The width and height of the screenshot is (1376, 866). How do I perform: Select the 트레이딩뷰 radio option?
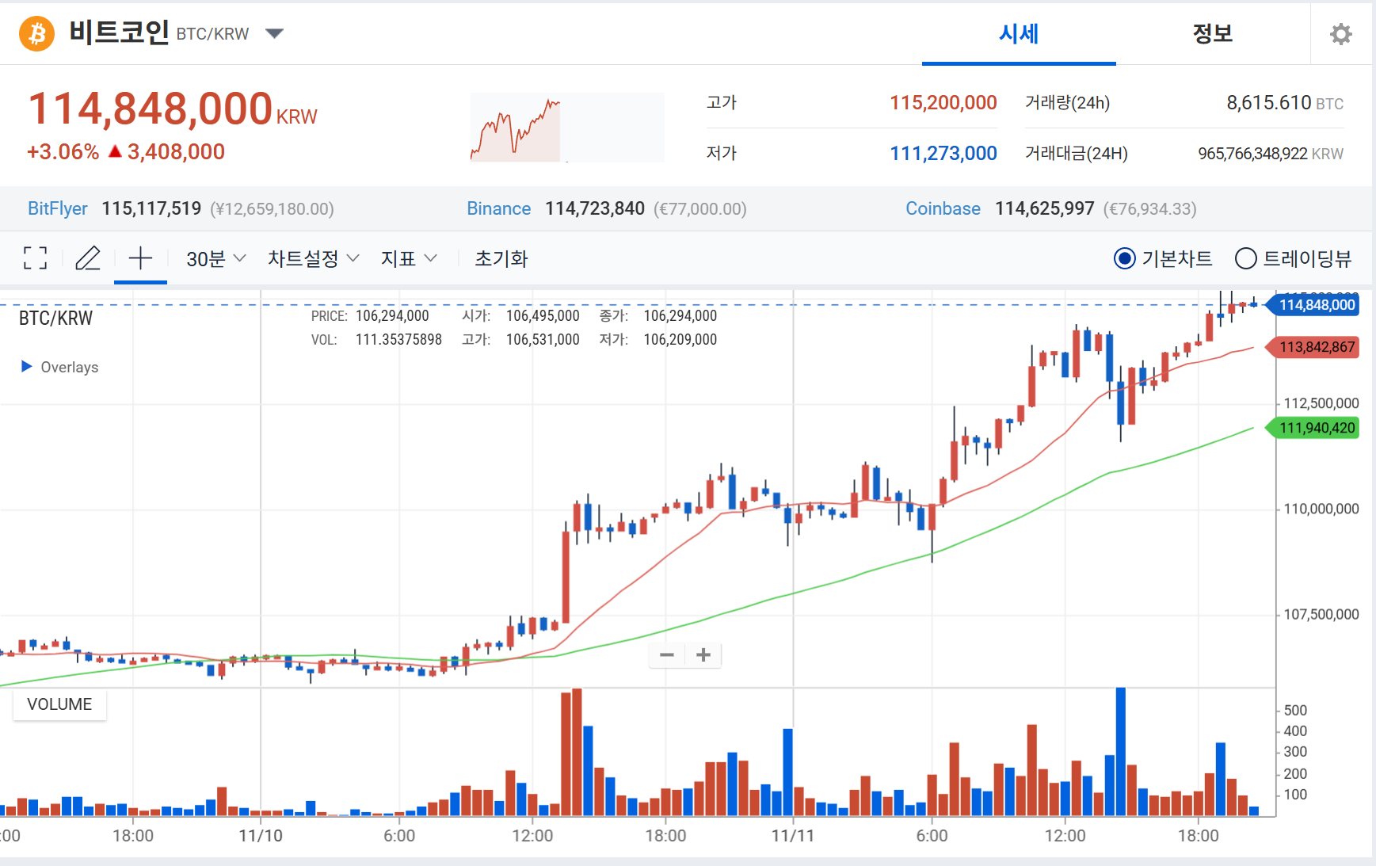[1293, 258]
